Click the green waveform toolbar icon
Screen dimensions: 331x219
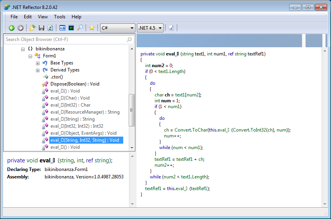[x=71, y=28]
